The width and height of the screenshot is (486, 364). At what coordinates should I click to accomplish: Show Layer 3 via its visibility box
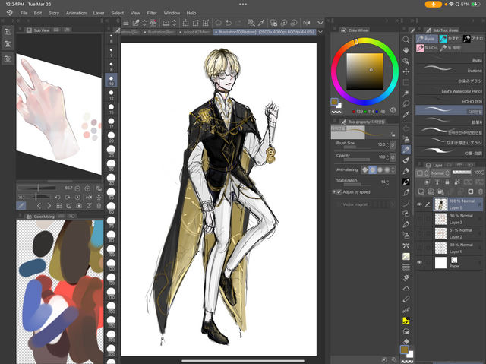(x=419, y=219)
